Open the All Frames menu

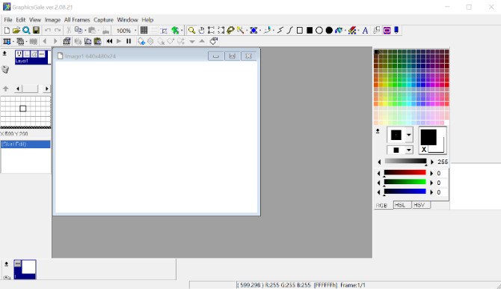click(77, 20)
